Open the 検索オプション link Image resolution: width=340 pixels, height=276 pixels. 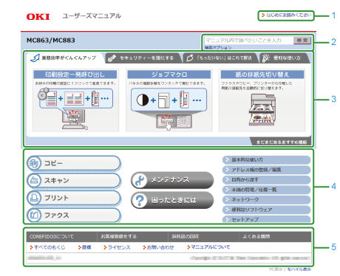[218, 47]
